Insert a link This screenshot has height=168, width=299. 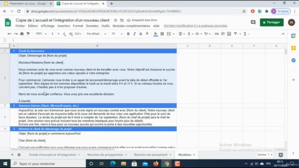pyautogui.click(x=217, y=34)
